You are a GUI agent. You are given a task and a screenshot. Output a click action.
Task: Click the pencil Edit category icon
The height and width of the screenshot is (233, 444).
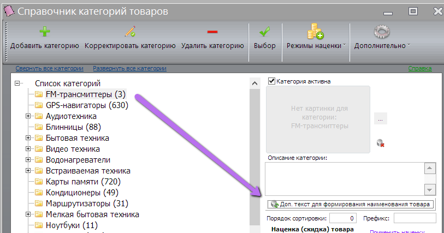(x=131, y=32)
